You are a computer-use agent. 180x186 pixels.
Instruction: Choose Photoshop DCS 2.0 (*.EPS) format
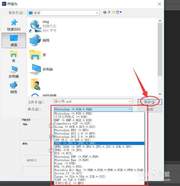tap(99, 137)
